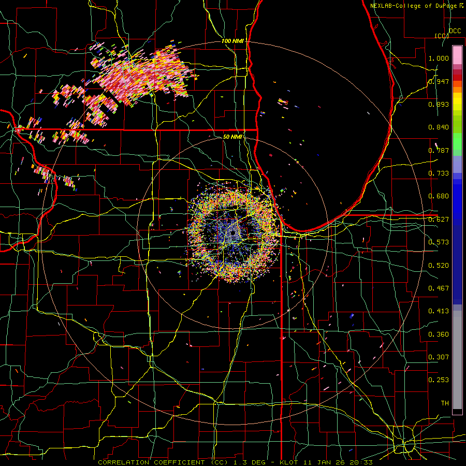This screenshot has width=466, height=466.
Task: Click the 0.520 scale value
Action: tap(439, 266)
